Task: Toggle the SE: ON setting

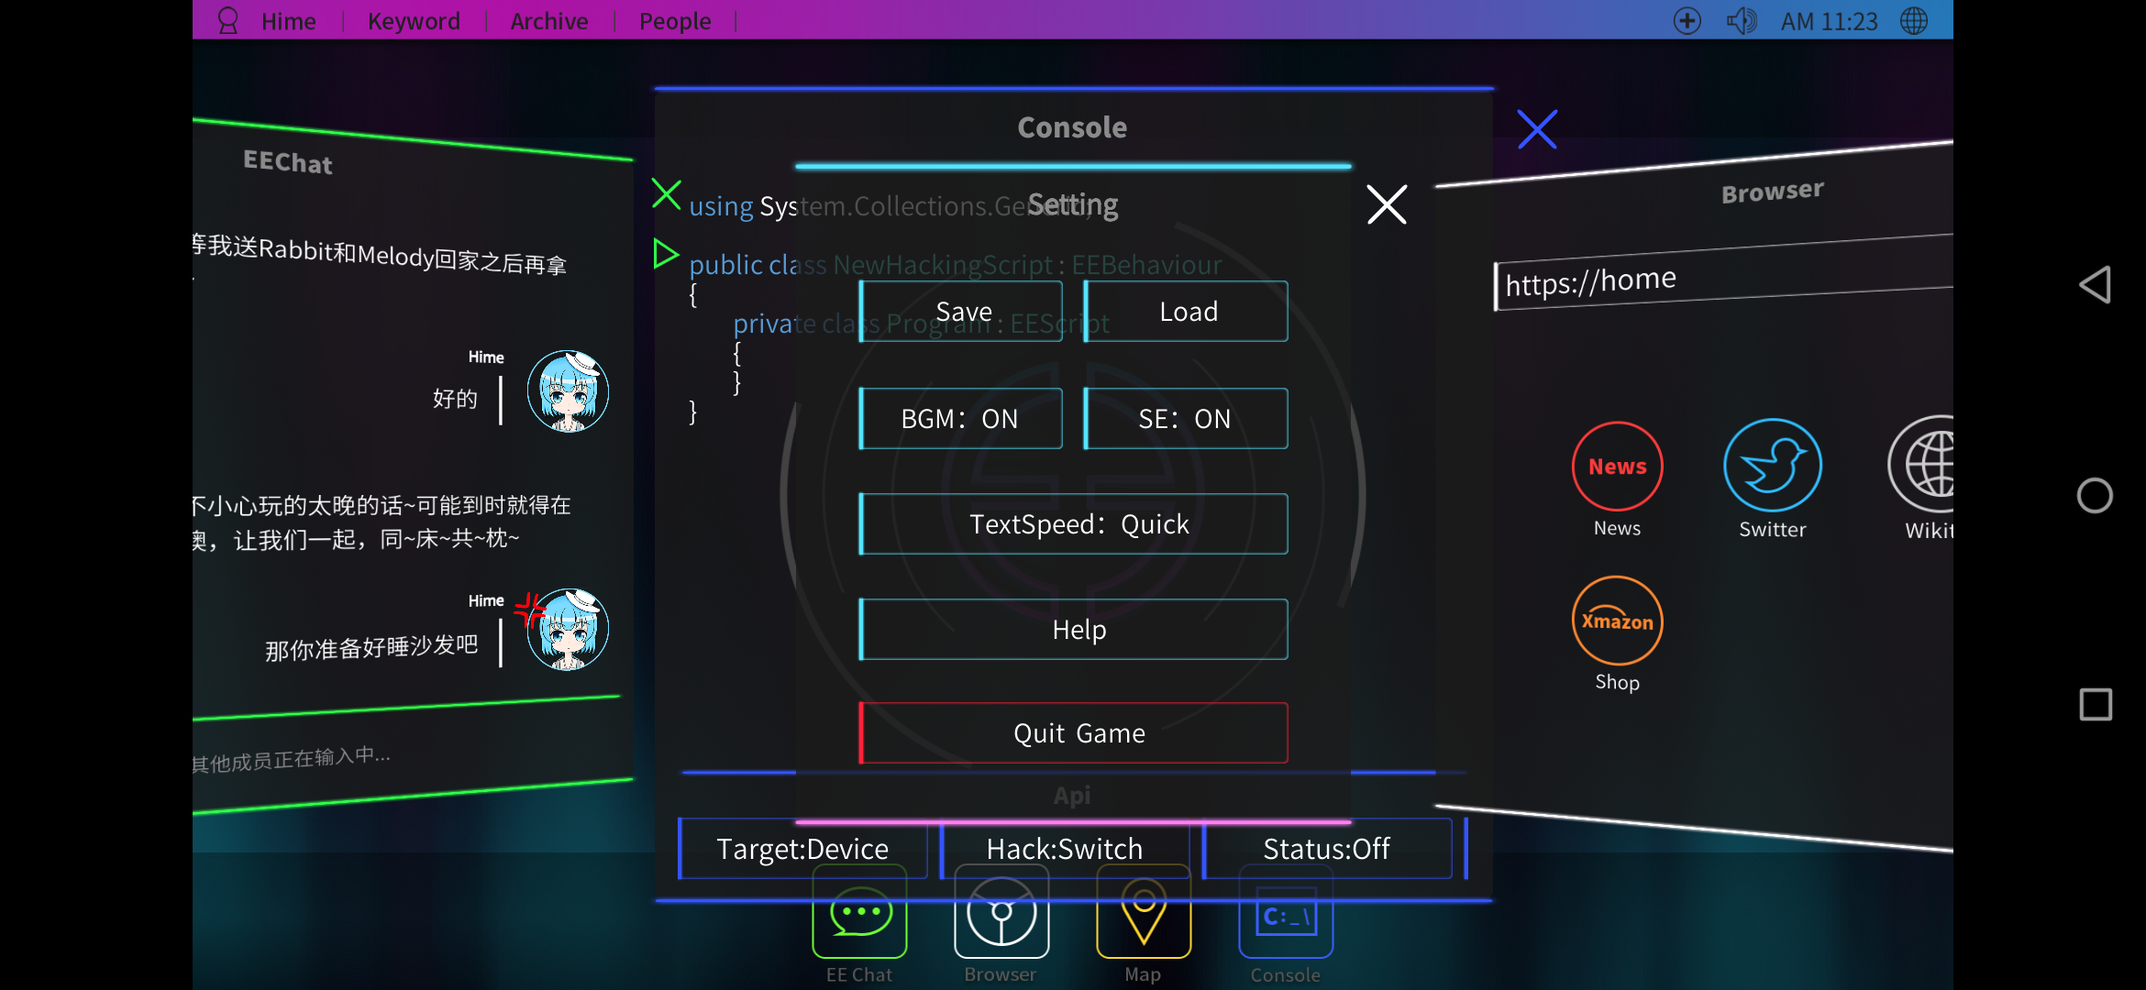Action: click(1186, 419)
